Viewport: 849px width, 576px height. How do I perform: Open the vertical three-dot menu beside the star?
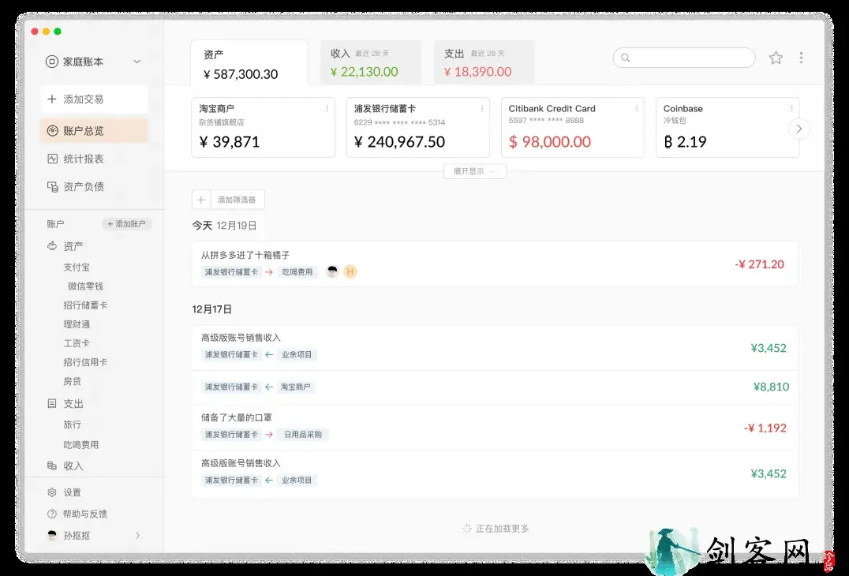coord(801,58)
